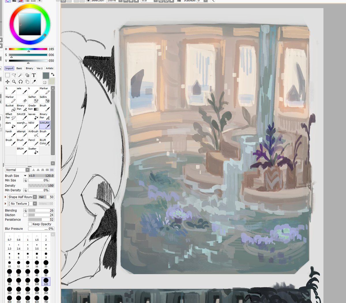Click the Persistence slider
The width and height of the screenshot is (346, 303).
pos(41,220)
